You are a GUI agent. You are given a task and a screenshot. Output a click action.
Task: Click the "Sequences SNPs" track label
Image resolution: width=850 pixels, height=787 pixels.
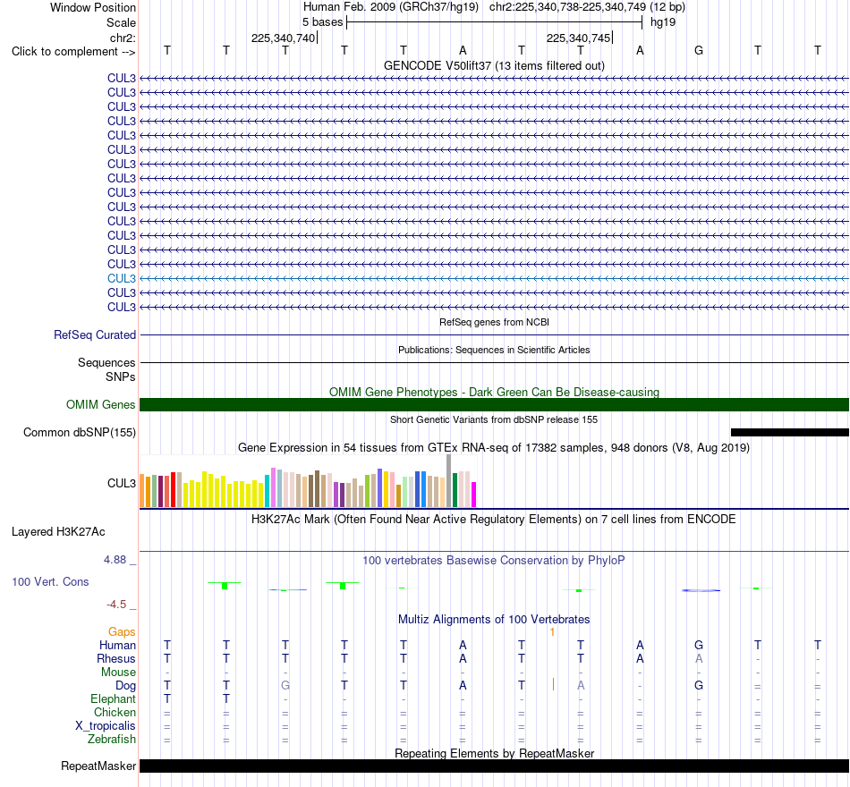(106, 369)
